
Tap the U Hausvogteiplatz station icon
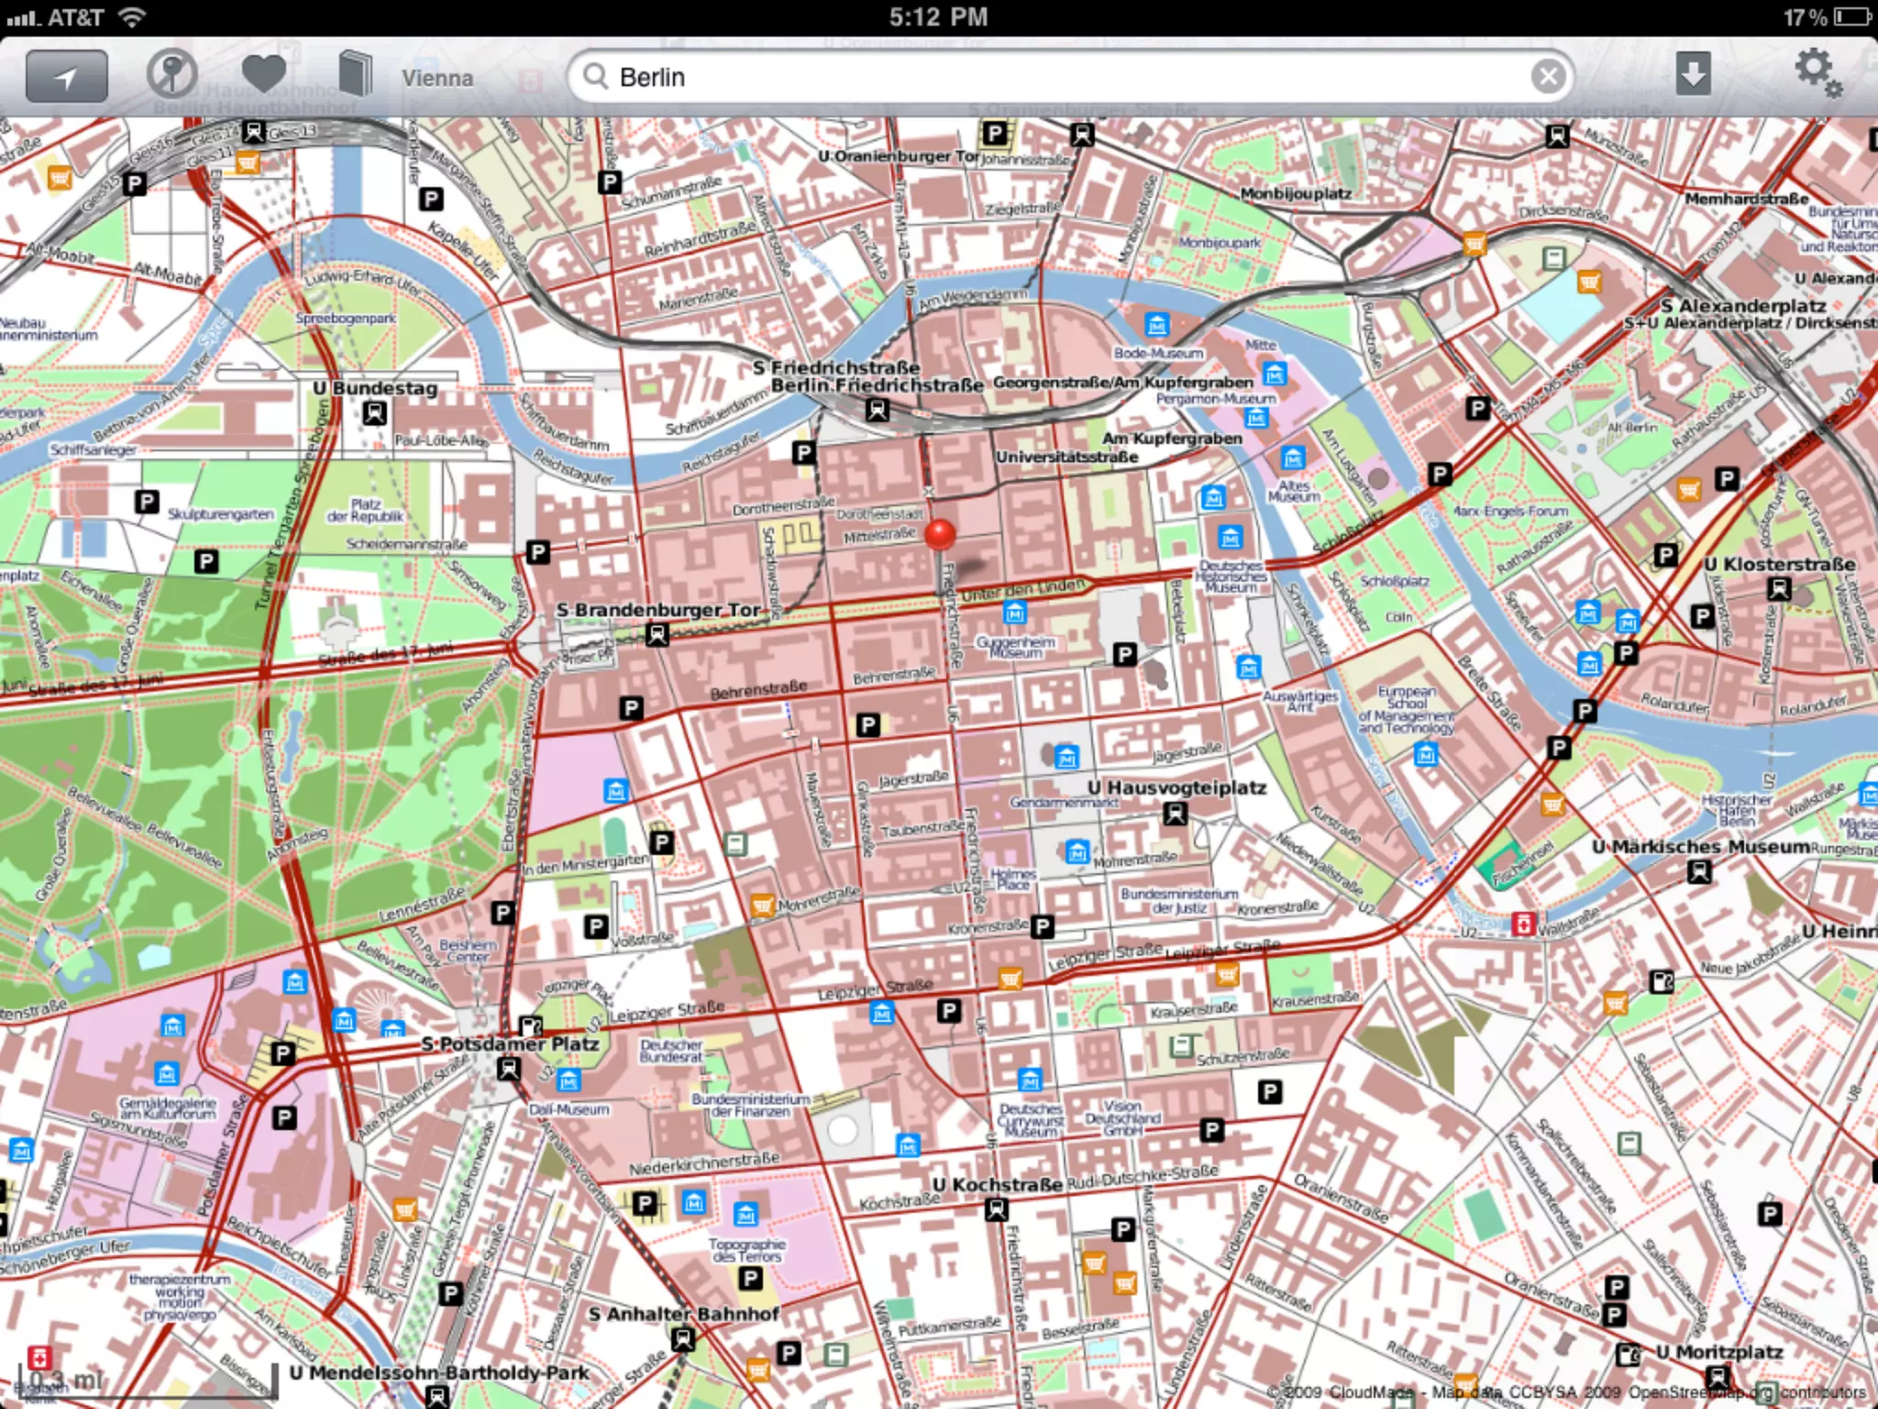(x=1175, y=813)
